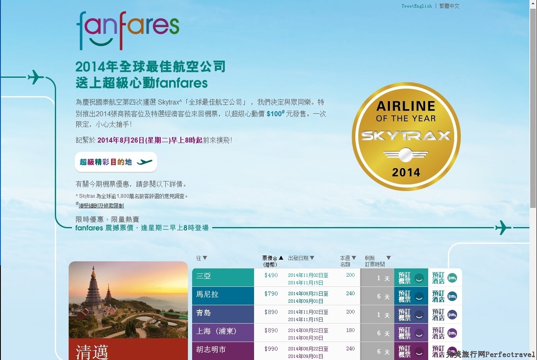
Task: Open the 清邁 destination photo card
Action: point(128,311)
